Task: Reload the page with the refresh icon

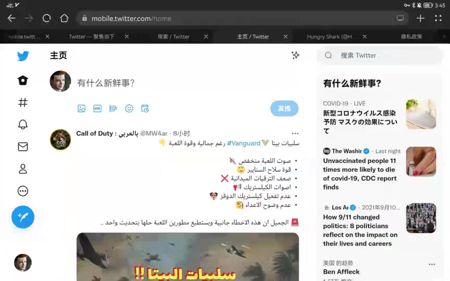Action: [x=47, y=18]
